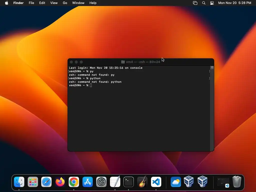The height and width of the screenshot is (192, 256).
Task: Launch GarageBand from the Dock
Action: coord(142,182)
